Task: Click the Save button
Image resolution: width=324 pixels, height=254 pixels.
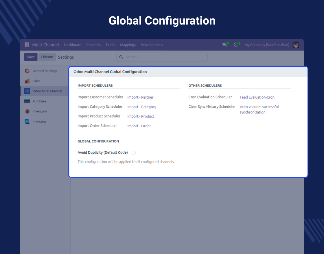Action: tap(31, 57)
